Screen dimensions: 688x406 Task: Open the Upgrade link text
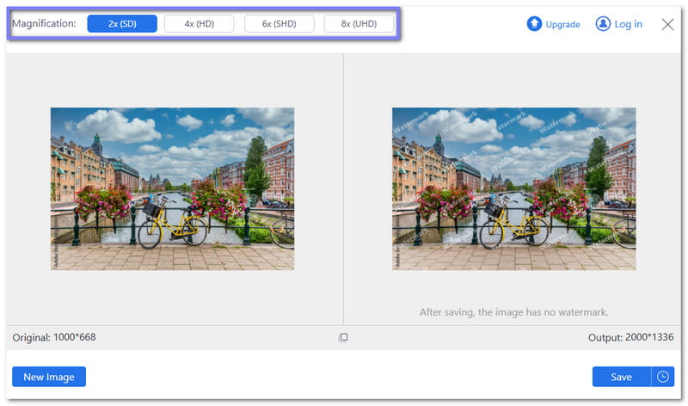(x=562, y=25)
